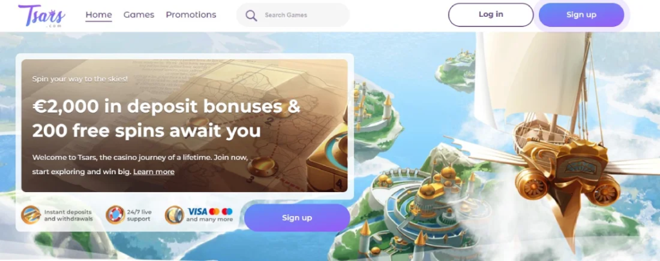Image resolution: width=660 pixels, height=261 pixels.
Task: Open the Home tab
Action: (x=99, y=15)
